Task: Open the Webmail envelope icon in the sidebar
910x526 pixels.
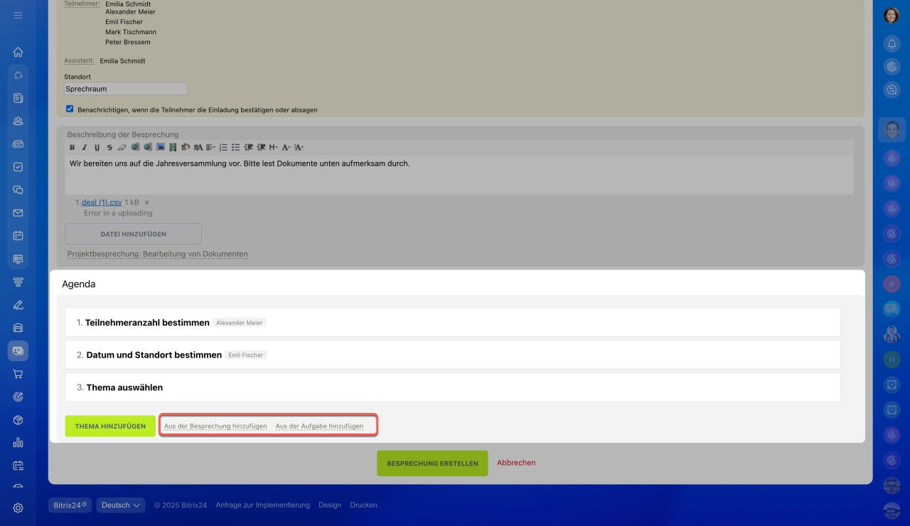Action: tap(18, 213)
